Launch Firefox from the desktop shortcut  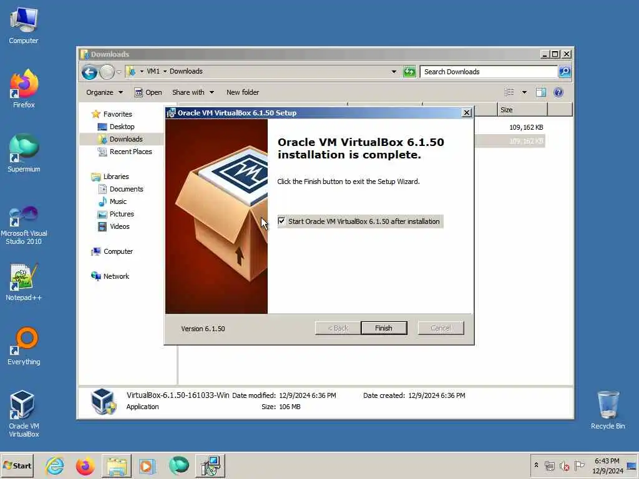point(24,89)
